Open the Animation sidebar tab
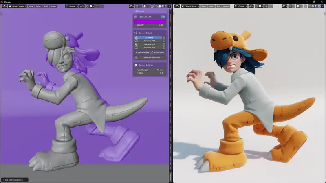Viewport: 326px width, 183px height. [x=170, y=17]
